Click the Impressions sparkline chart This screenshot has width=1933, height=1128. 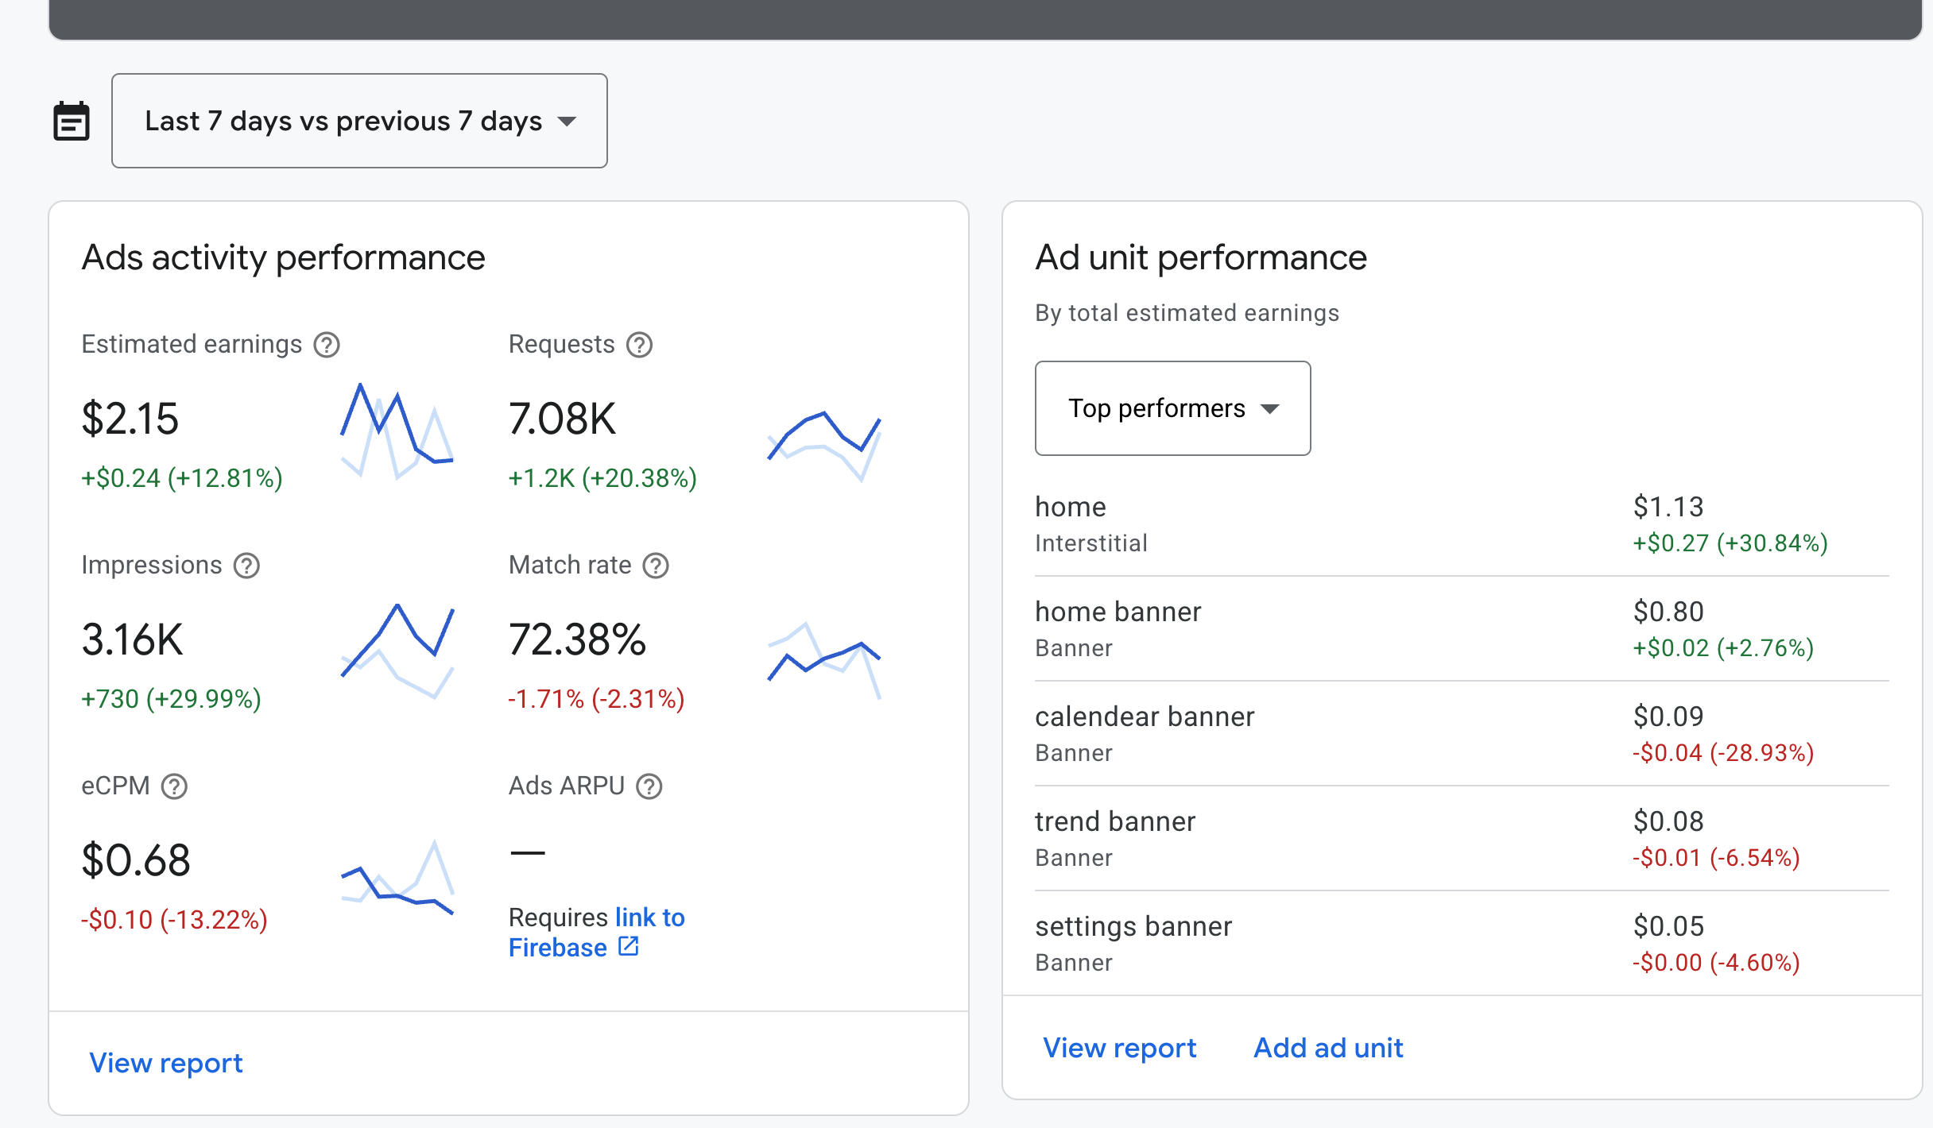397,651
